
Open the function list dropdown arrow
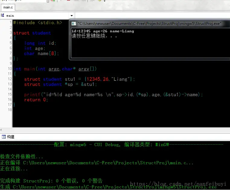[72, 16]
